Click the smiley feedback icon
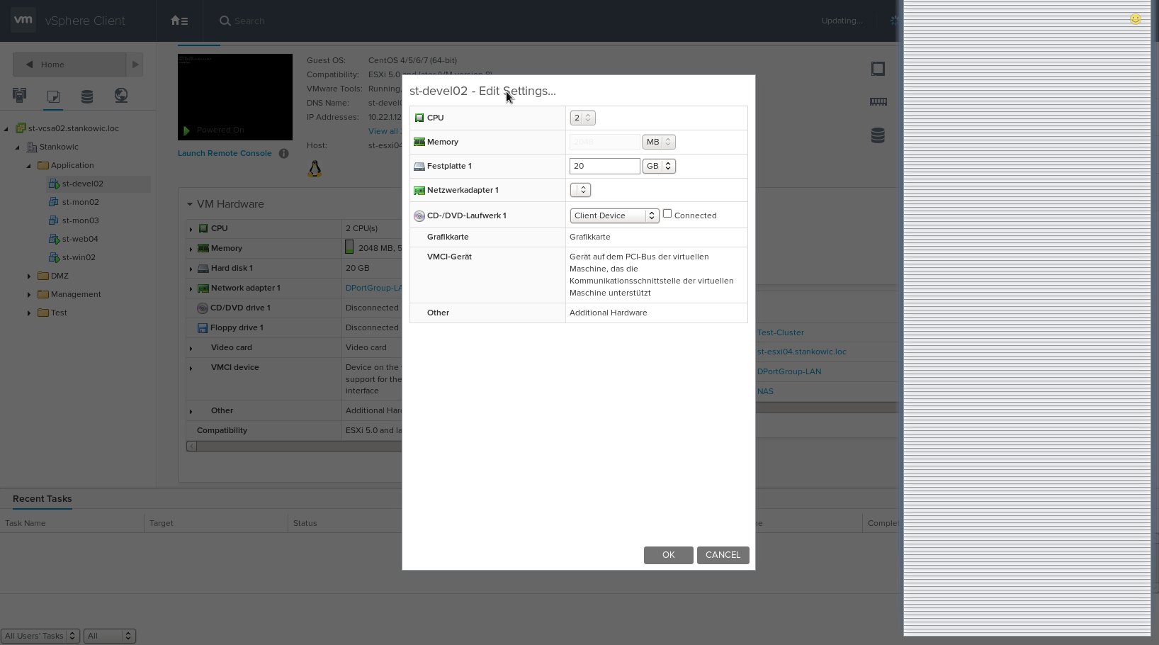Screen dimensions: 1159x645 click(1136, 19)
